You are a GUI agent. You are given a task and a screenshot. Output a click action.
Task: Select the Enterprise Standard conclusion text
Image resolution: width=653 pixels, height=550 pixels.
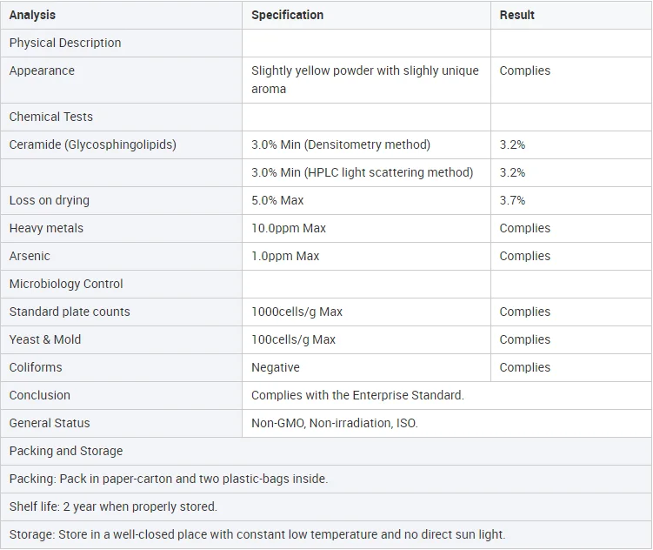357,395
